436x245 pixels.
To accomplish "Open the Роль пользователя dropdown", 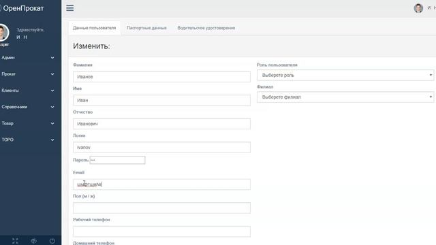I will click(345, 76).
